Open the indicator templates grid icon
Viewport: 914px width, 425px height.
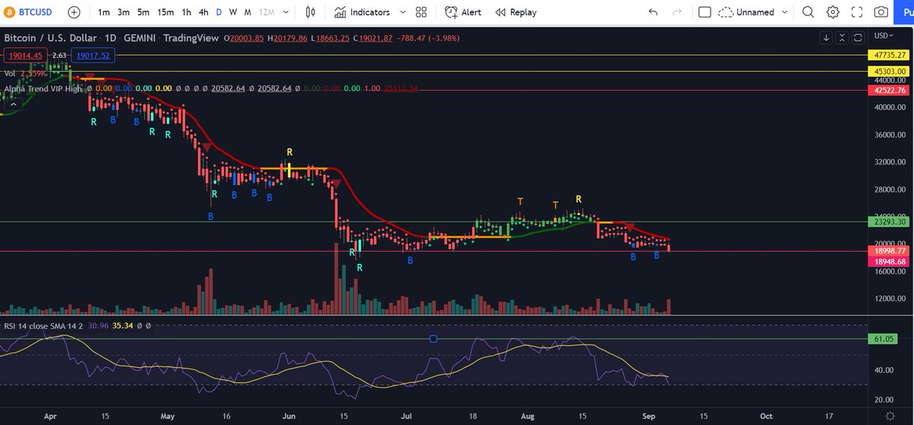click(421, 12)
